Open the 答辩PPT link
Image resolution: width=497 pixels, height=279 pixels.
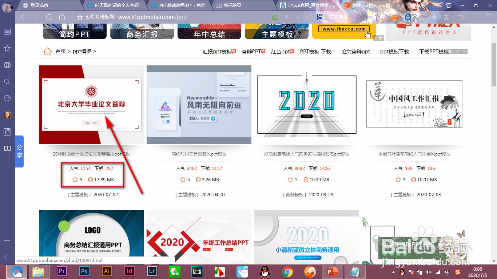[x=251, y=52]
